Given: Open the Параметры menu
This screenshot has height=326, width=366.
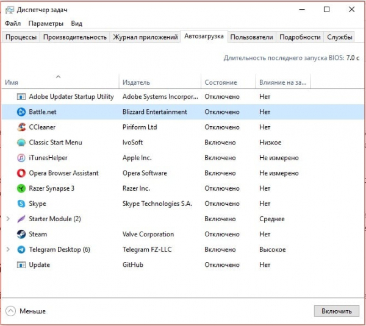Looking at the screenshot, I should (46, 23).
